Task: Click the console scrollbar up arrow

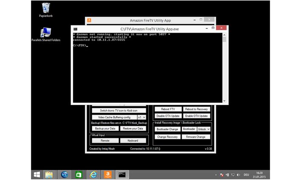Action: pyautogui.click(x=224, y=35)
